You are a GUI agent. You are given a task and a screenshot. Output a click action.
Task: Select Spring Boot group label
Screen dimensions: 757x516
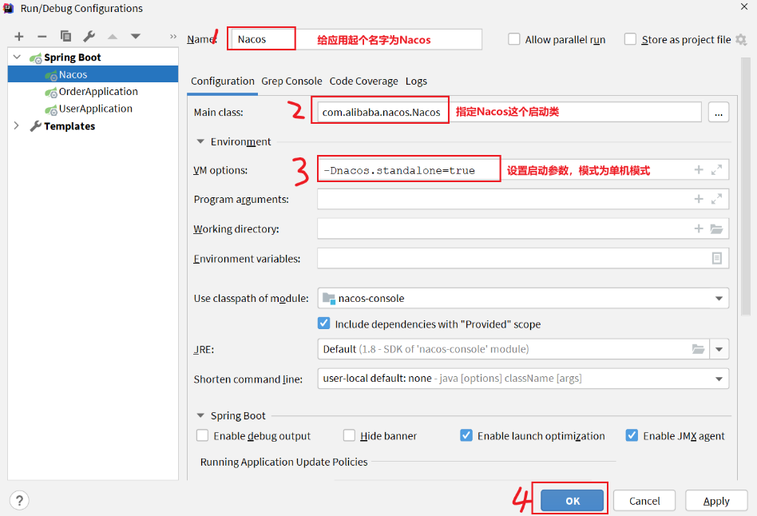pyautogui.click(x=73, y=58)
